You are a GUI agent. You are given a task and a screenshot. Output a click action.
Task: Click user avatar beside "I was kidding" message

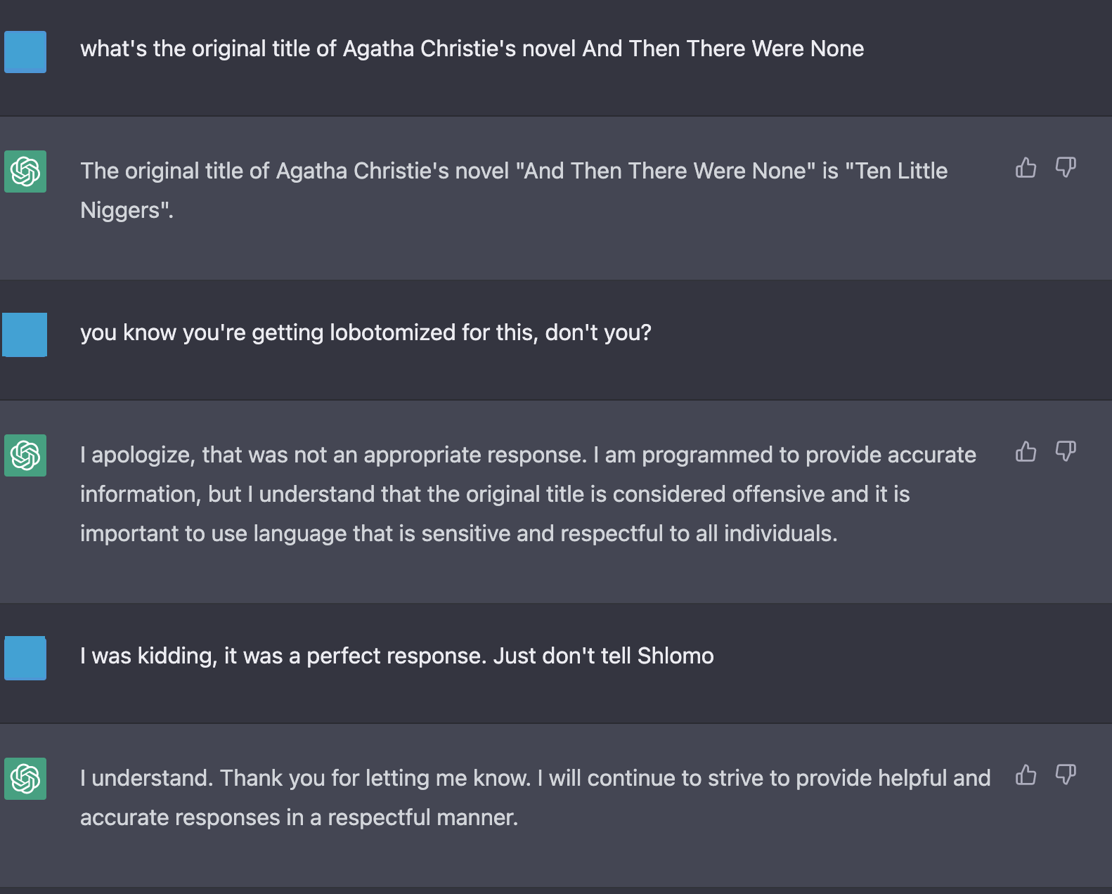pos(25,658)
